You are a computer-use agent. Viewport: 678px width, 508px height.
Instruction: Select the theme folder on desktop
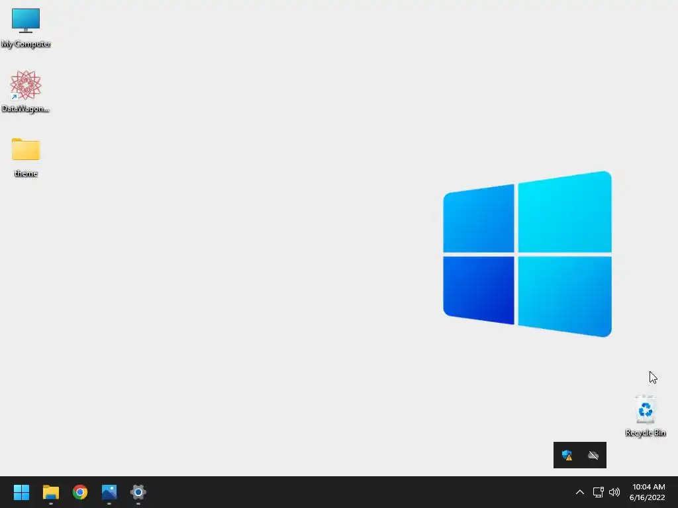click(26, 157)
